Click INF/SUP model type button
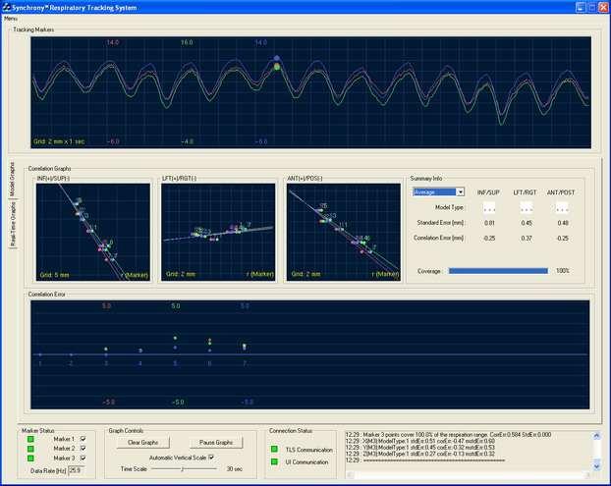 [x=489, y=207]
